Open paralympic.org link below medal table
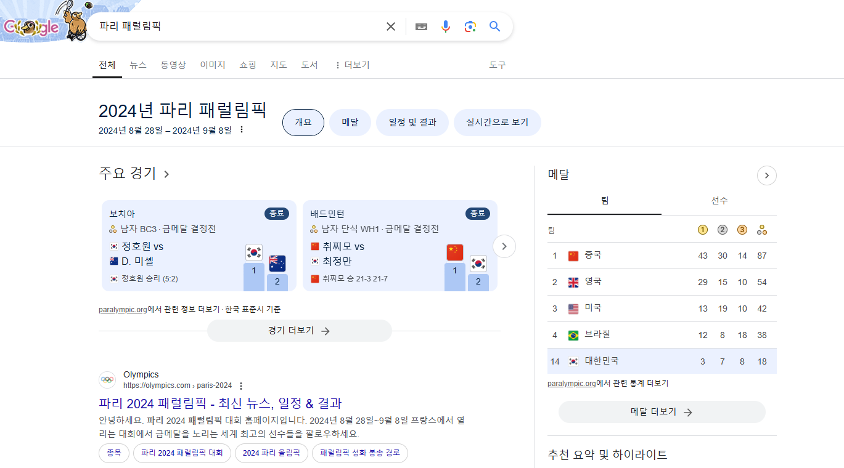The image size is (844, 468). point(572,383)
